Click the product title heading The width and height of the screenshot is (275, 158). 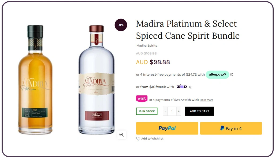click(x=188, y=30)
